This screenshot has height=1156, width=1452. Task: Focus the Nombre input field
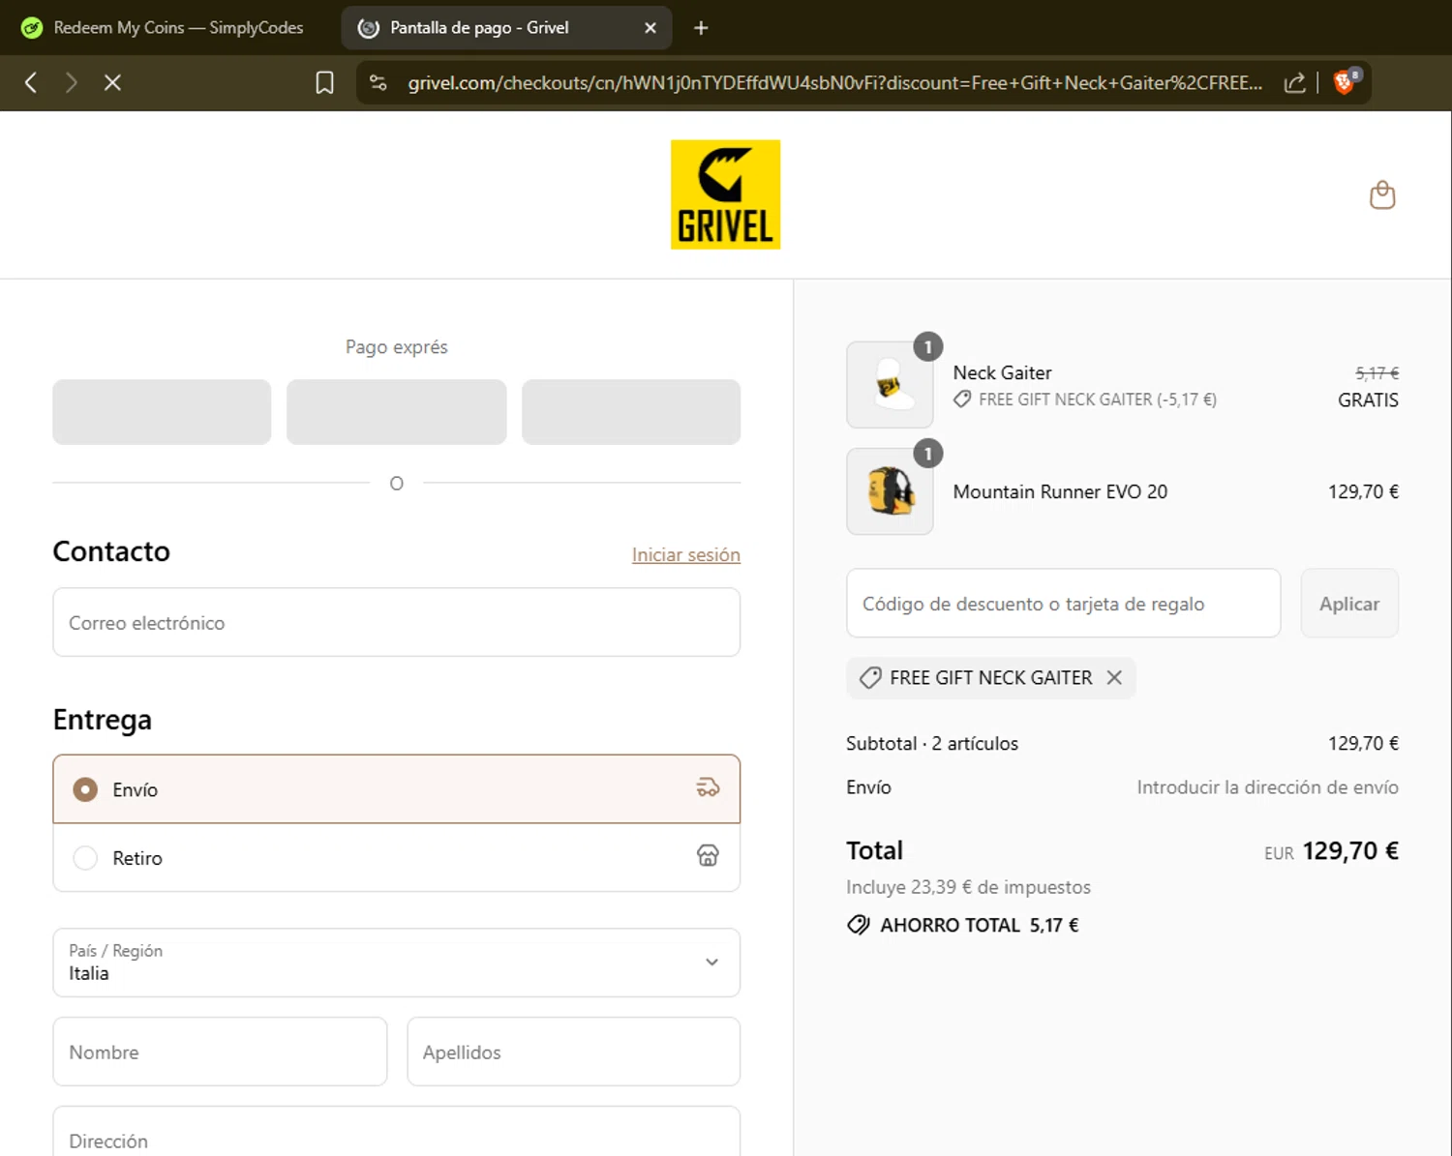click(x=220, y=1052)
